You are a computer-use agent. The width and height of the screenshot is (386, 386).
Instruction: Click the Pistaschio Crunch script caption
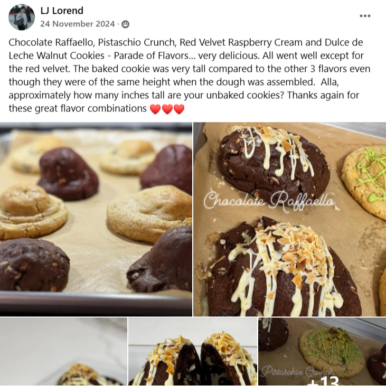click(297, 371)
